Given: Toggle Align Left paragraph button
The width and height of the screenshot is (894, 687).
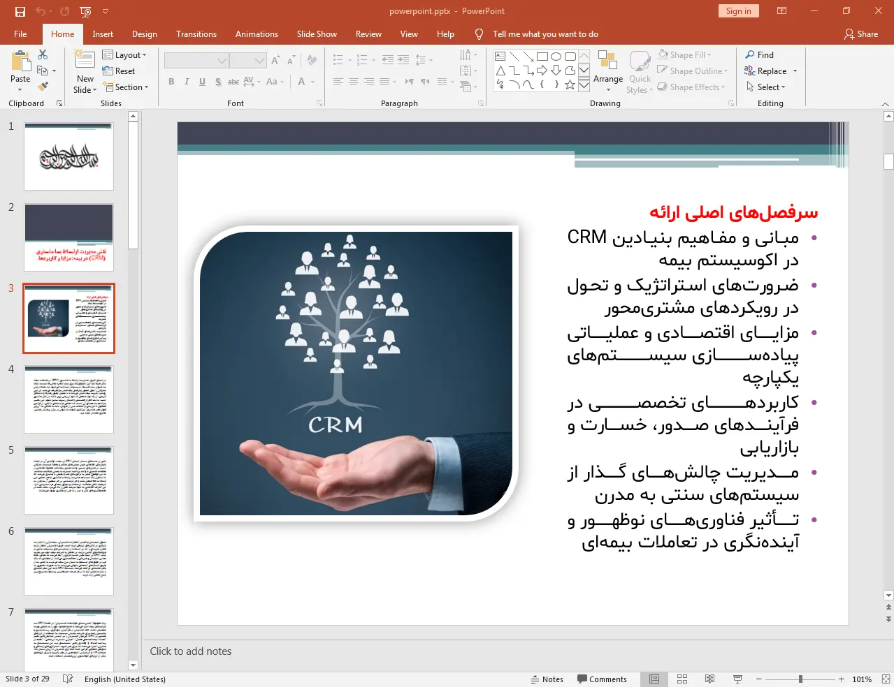Looking at the screenshot, I should coord(338,82).
